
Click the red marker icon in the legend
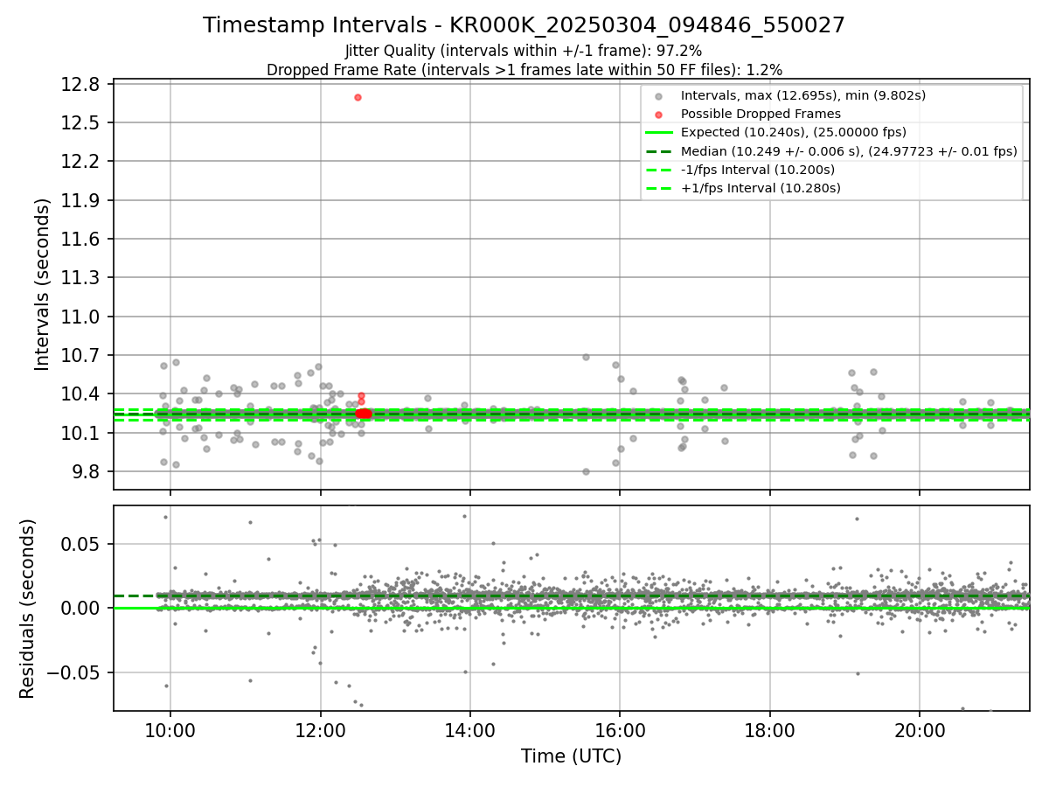(658, 115)
